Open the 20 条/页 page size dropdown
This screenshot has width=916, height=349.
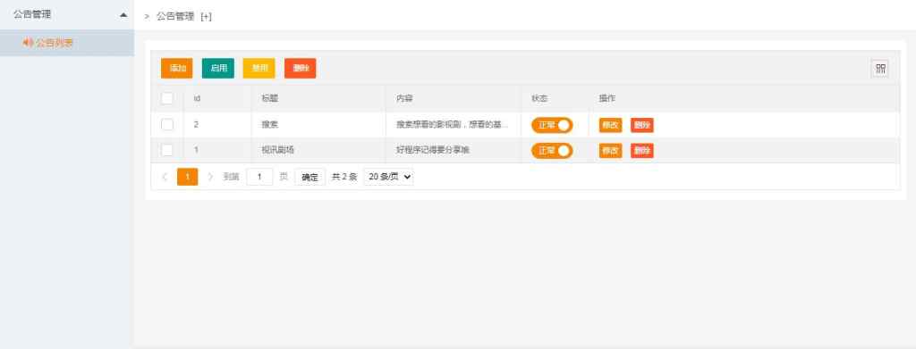pos(388,177)
